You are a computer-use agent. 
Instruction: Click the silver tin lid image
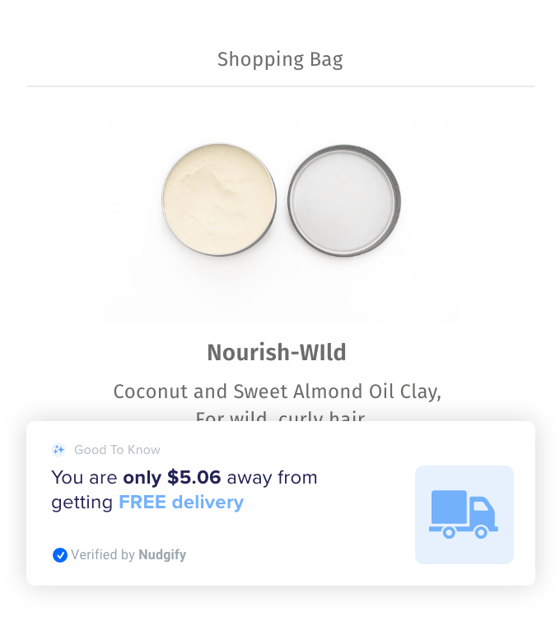pos(343,201)
